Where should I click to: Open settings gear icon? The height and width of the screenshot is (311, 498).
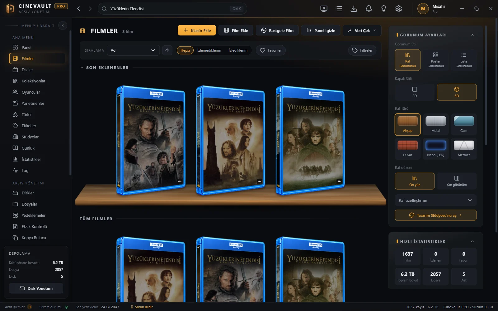tap(398, 9)
